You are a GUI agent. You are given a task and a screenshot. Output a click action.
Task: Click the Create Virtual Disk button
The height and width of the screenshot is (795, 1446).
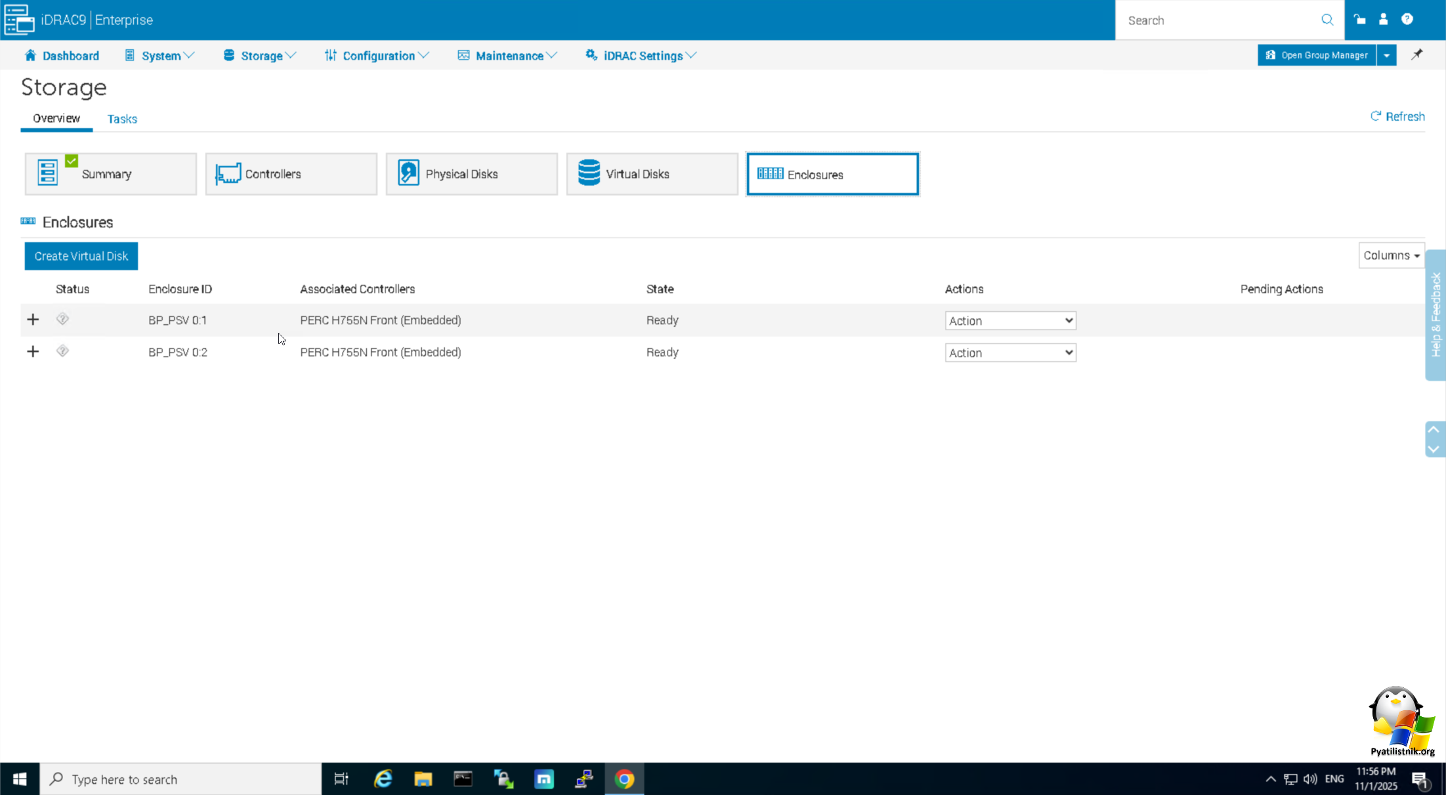[x=81, y=256]
